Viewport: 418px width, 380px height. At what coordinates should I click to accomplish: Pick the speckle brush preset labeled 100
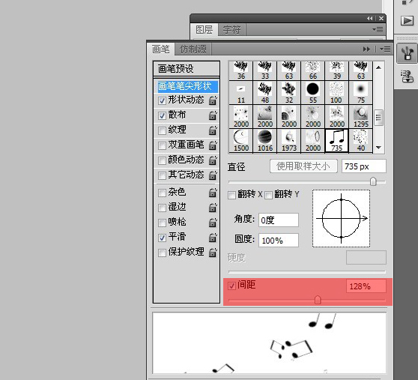[x=336, y=93]
